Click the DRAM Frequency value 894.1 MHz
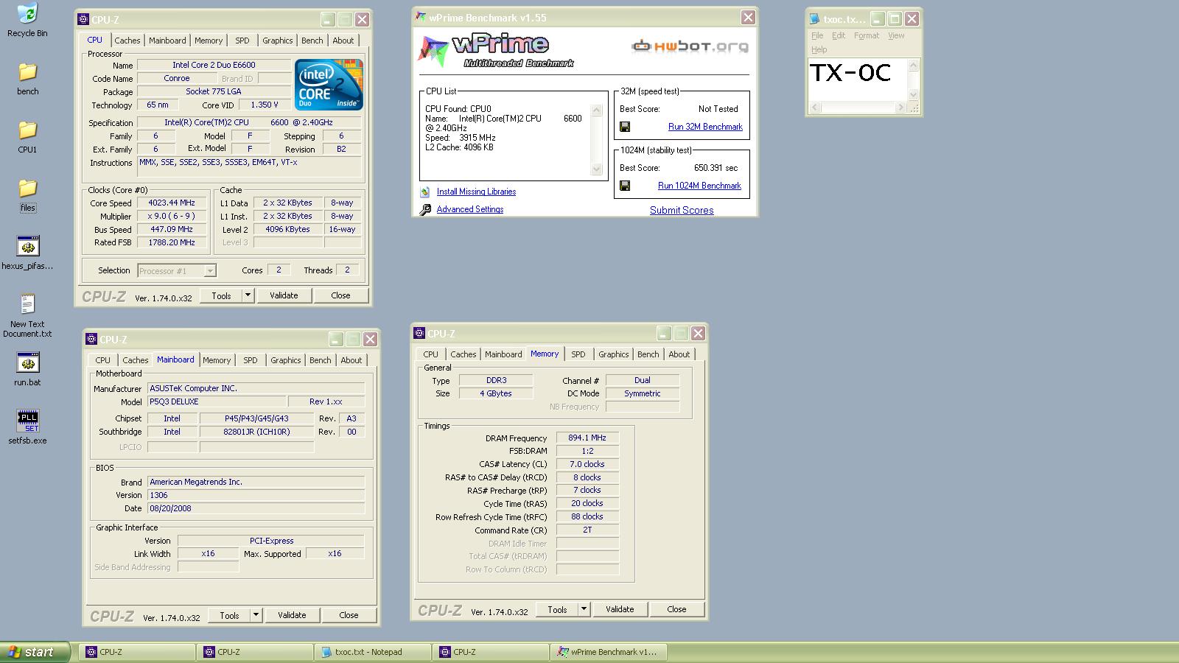This screenshot has width=1179, height=663. point(587,438)
